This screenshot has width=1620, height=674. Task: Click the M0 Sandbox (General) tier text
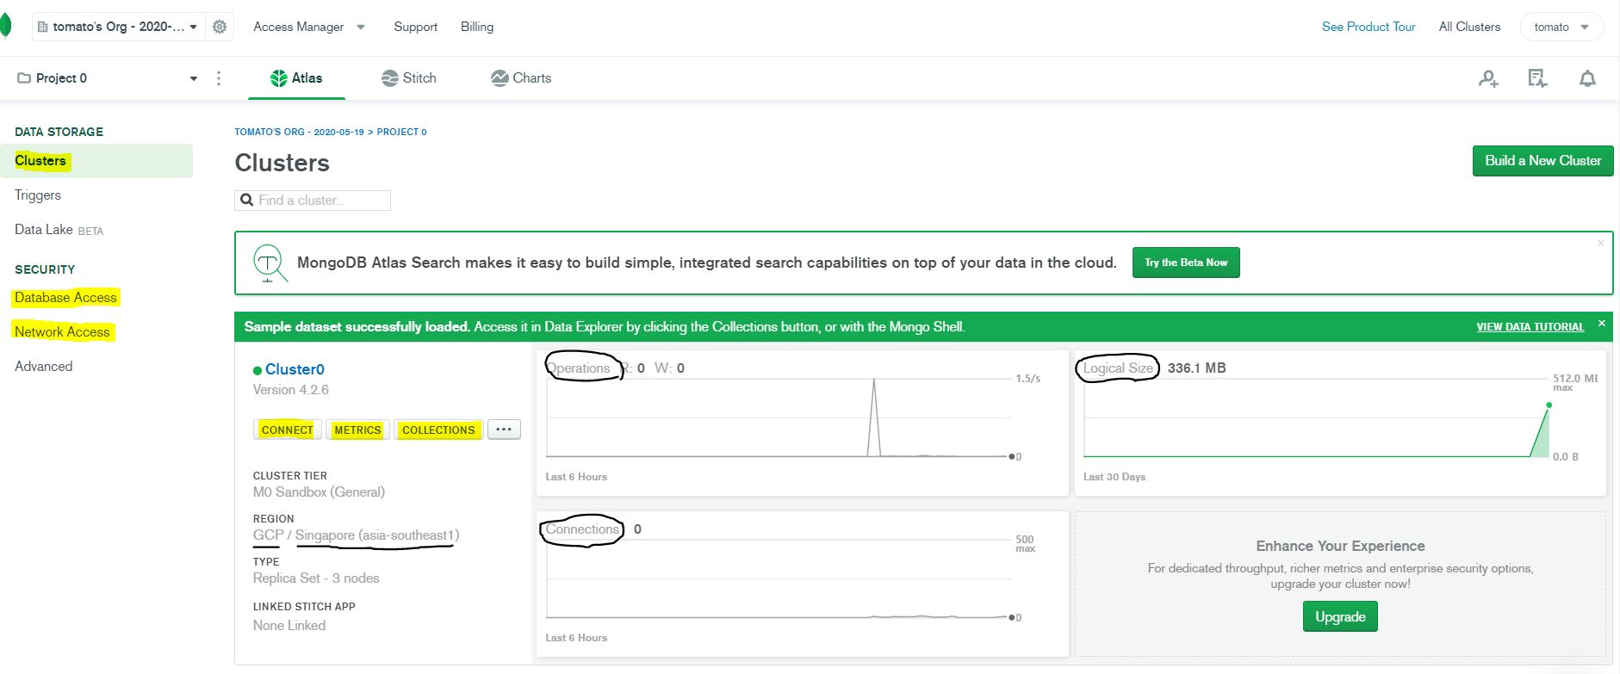[x=319, y=492]
